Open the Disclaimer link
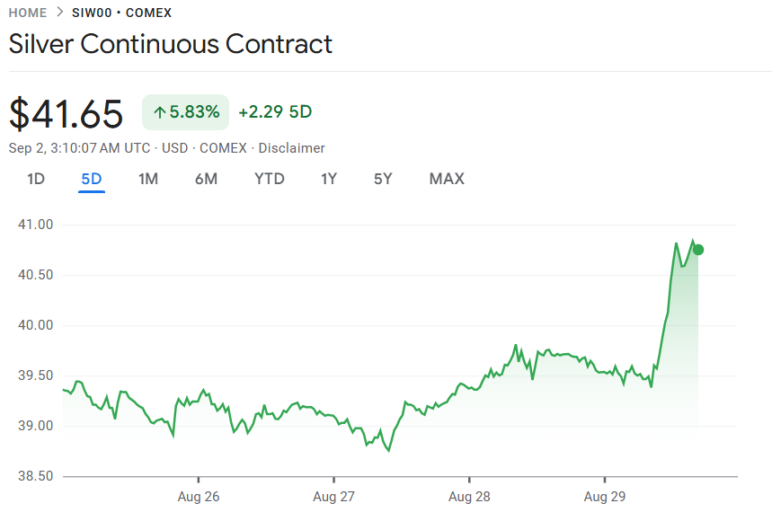The image size is (772, 521). tap(291, 148)
